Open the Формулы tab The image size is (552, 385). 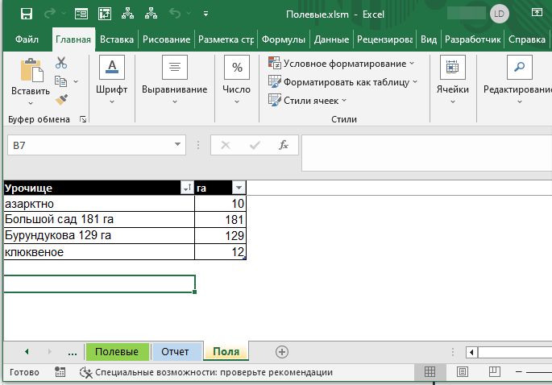pyautogui.click(x=284, y=39)
